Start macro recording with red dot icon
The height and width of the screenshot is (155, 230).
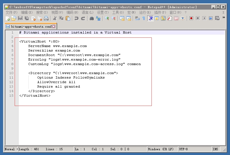191,18
